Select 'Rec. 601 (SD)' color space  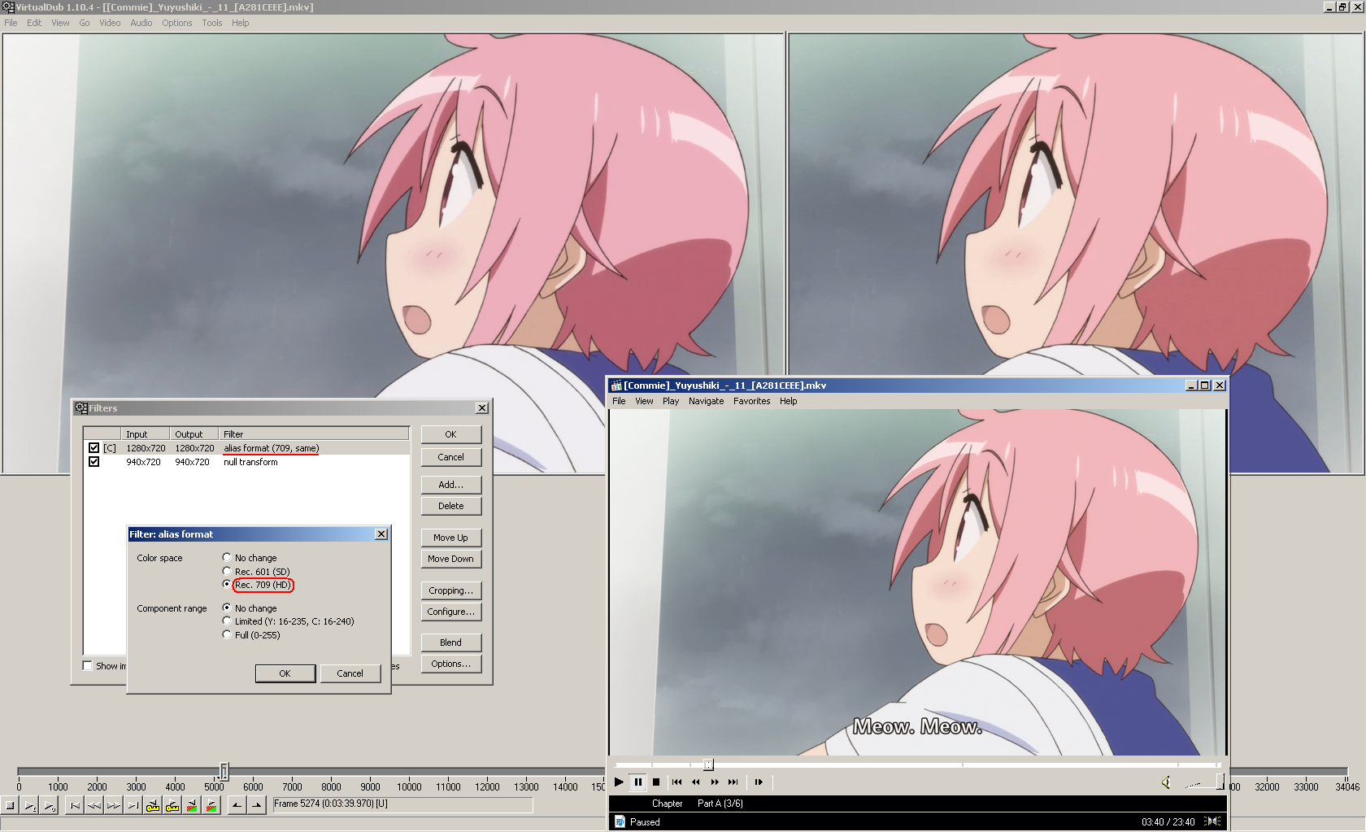point(227,572)
